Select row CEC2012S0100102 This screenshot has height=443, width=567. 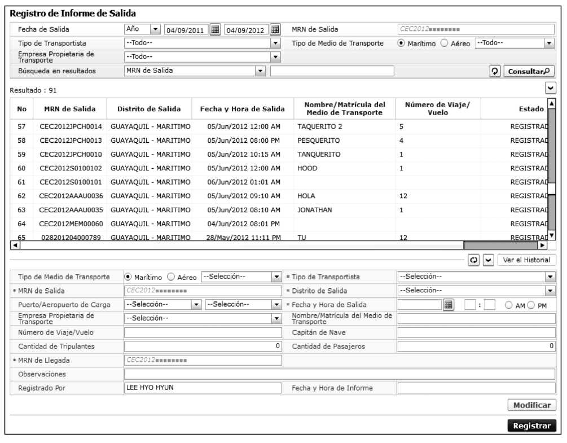click(x=279, y=169)
